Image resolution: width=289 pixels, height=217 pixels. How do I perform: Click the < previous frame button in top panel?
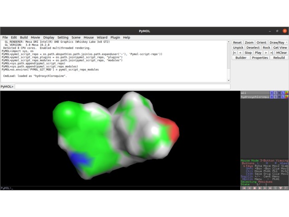240,53
